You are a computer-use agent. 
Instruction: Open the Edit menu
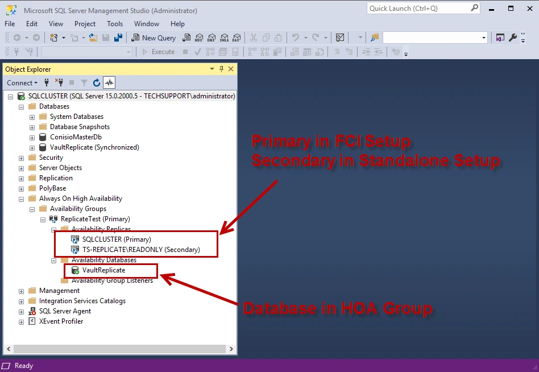tap(32, 24)
